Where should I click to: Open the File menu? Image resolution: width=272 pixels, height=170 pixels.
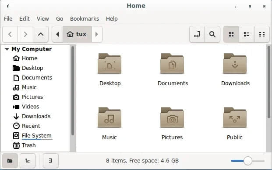pyautogui.click(x=8, y=18)
